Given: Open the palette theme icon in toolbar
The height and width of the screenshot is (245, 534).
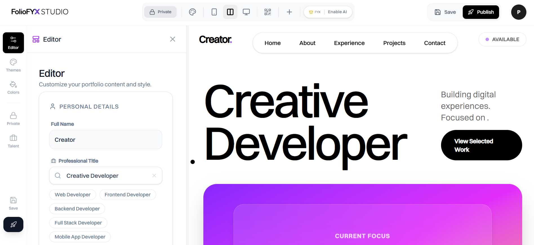Looking at the screenshot, I should pos(192,12).
